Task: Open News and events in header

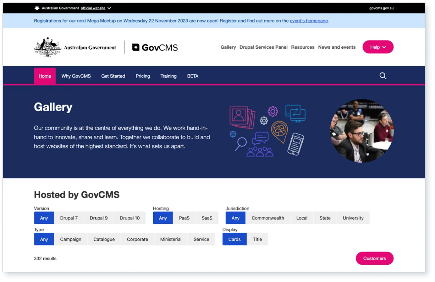Action: [x=337, y=47]
